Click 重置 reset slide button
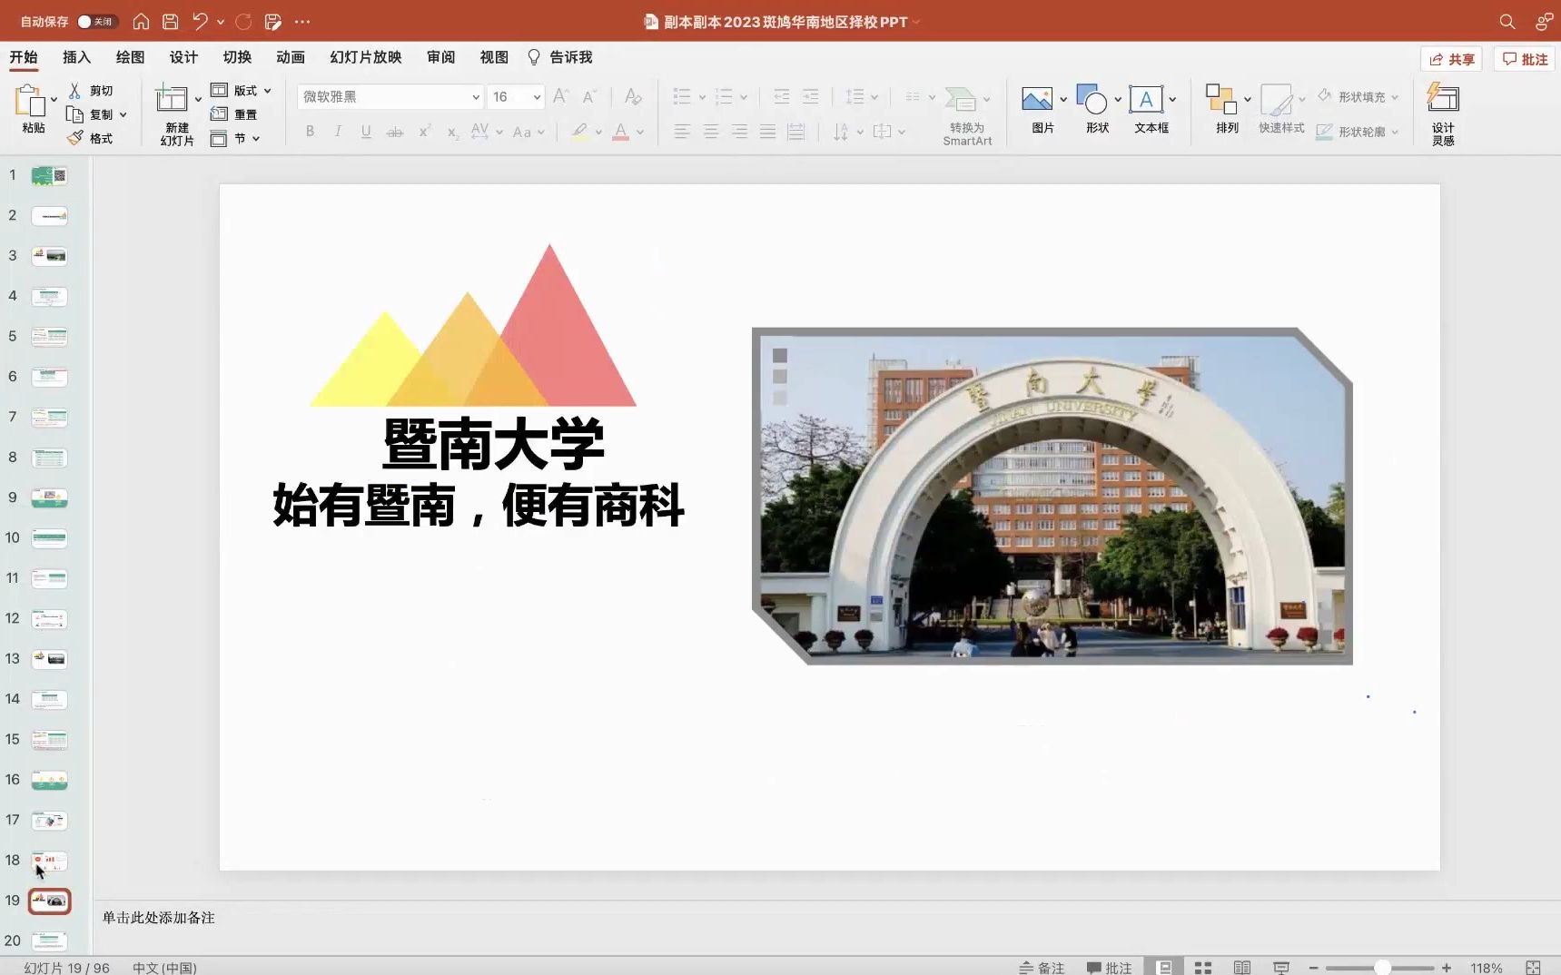Screen dimensions: 1561x975 click(234, 113)
